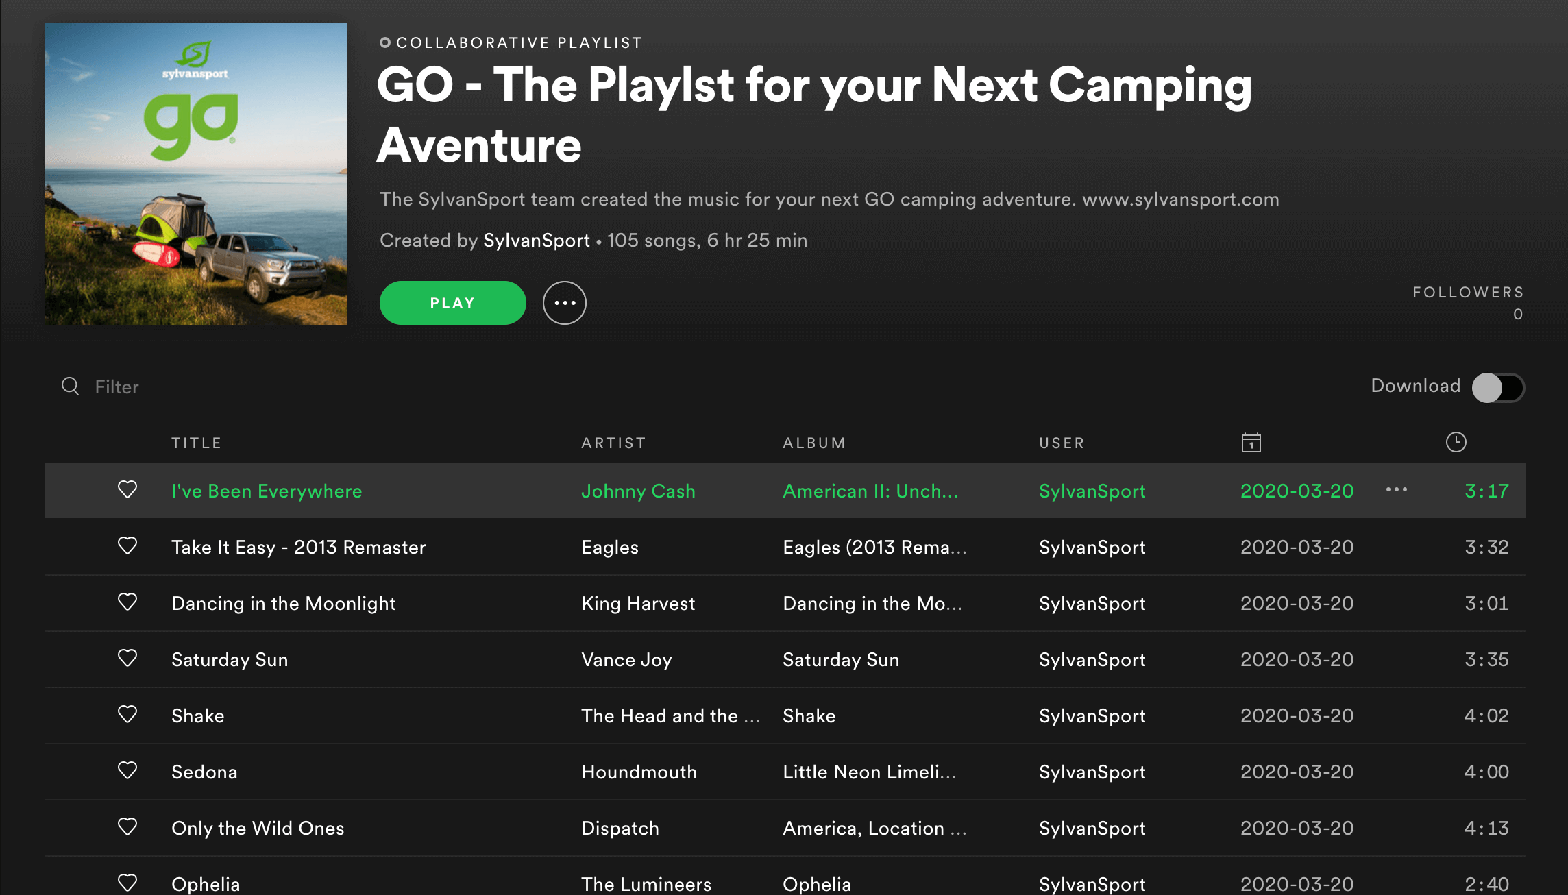Heart the track Dancing in the Moonlight
Image resolution: width=1568 pixels, height=895 pixels.
(x=127, y=602)
